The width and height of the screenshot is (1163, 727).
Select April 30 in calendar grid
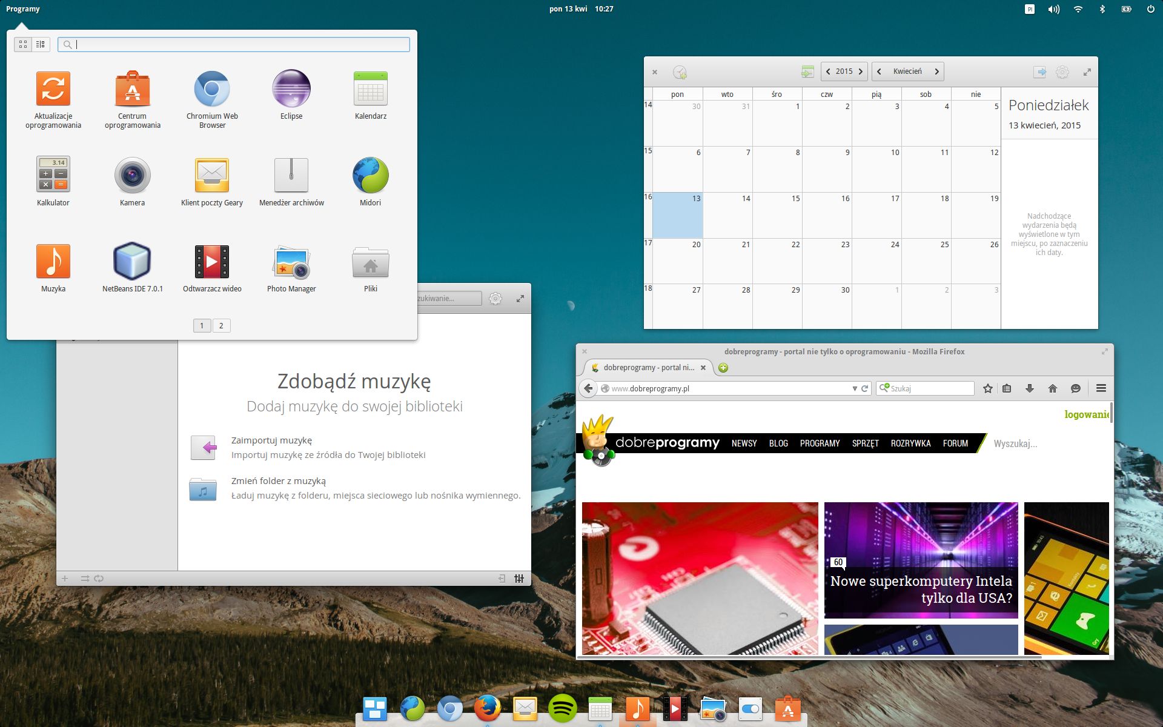(x=826, y=307)
